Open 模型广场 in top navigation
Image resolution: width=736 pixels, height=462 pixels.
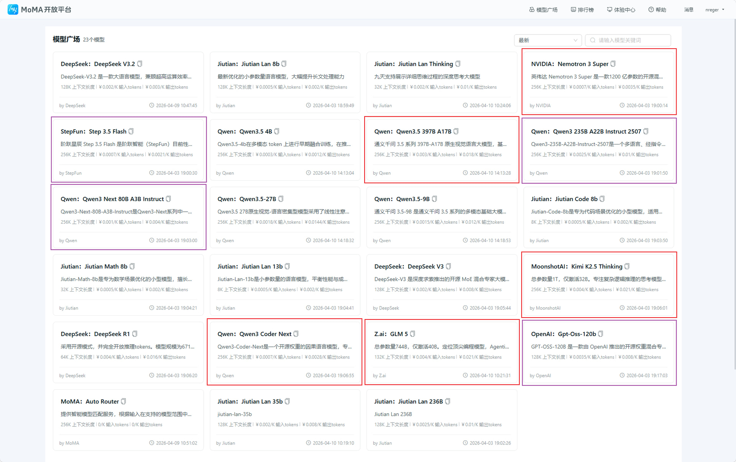(543, 10)
